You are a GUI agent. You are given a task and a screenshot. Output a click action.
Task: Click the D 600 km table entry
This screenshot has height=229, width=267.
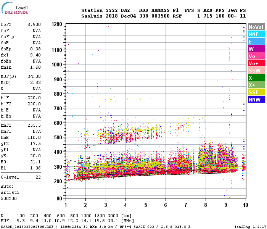pos(61,216)
